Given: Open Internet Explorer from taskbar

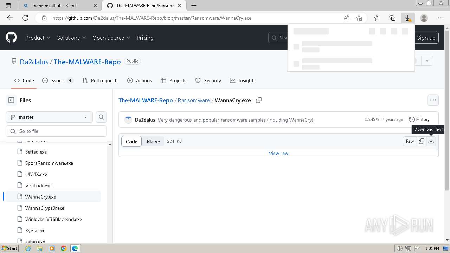Looking at the screenshot, I should pyautogui.click(x=28, y=248).
